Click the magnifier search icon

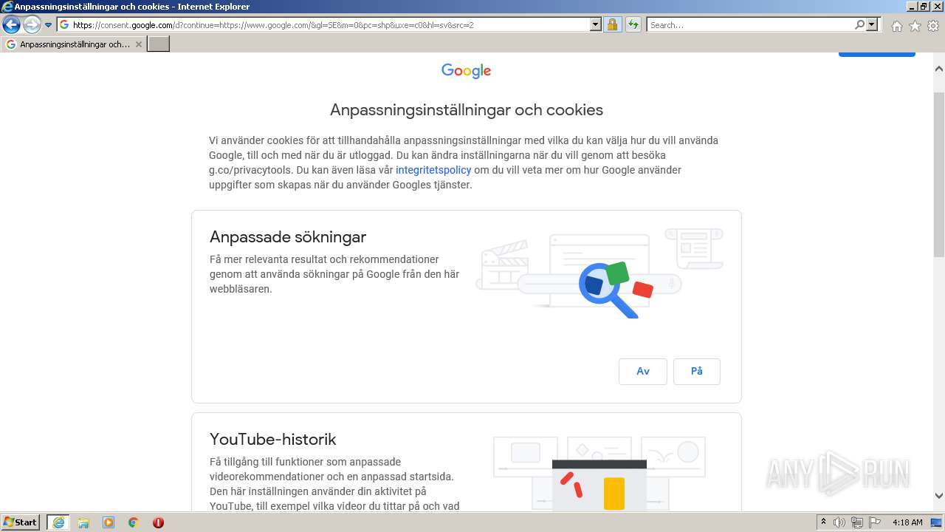tap(860, 24)
